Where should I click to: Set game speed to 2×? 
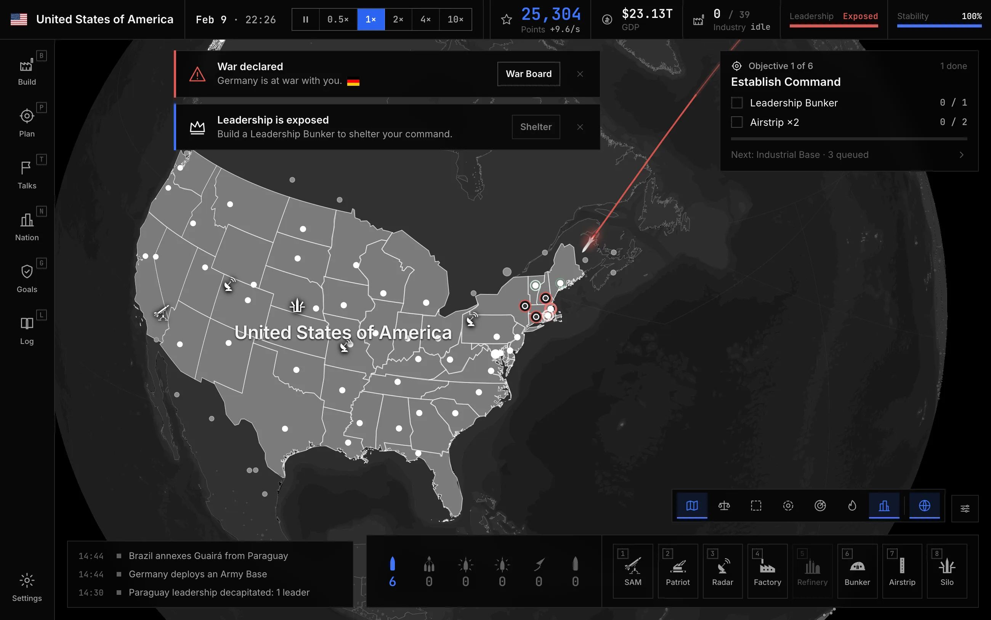(x=398, y=19)
